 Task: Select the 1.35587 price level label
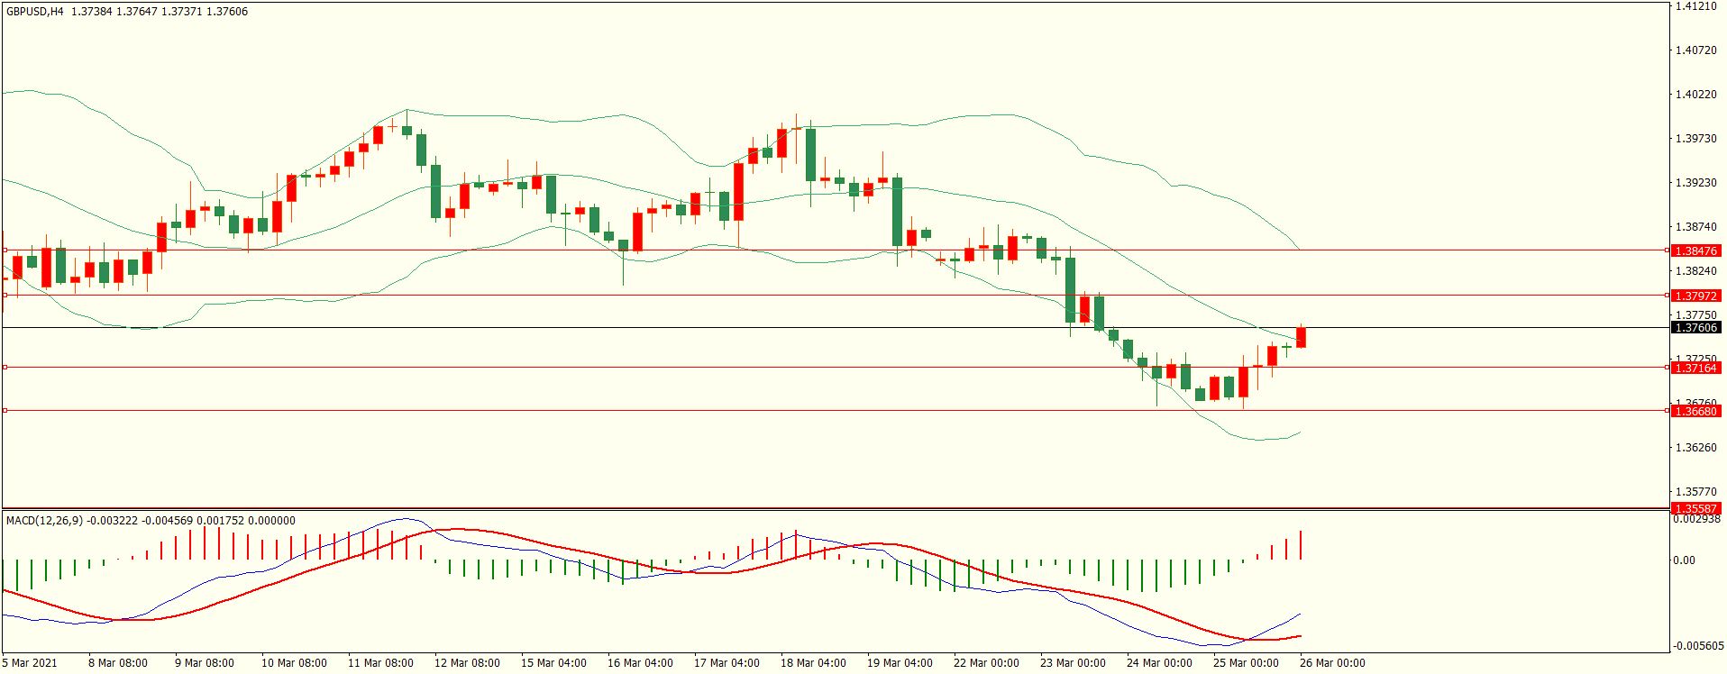[x=1695, y=509]
